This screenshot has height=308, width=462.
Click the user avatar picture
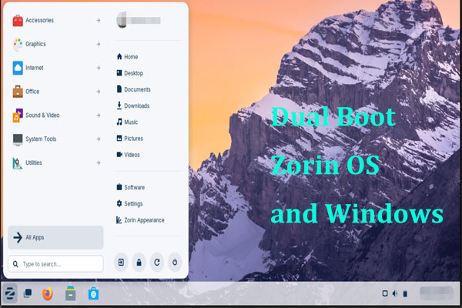point(122,20)
